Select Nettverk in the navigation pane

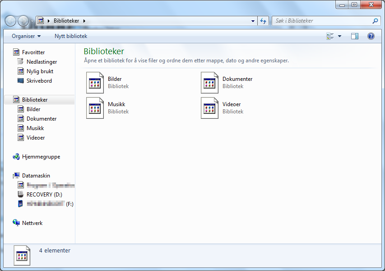click(x=32, y=223)
